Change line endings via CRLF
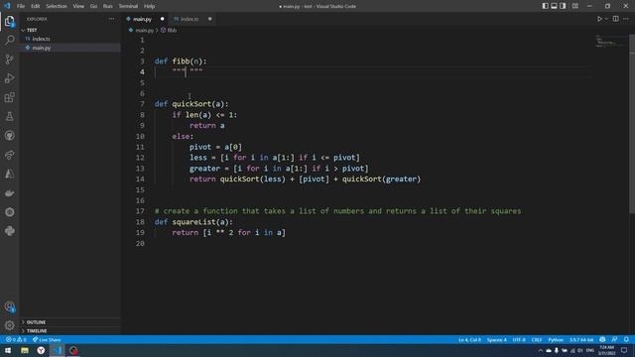Screen dimensions: 635x357 (x=537, y=339)
